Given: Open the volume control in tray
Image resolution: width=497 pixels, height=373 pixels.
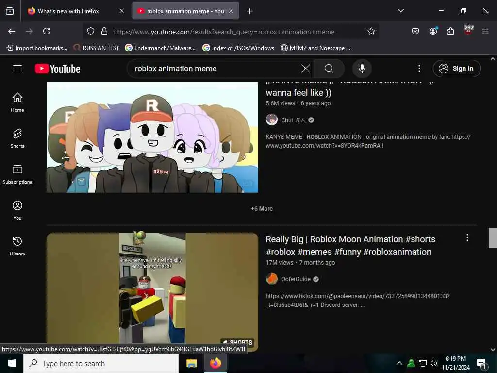Looking at the screenshot, I should pyautogui.click(x=433, y=363).
